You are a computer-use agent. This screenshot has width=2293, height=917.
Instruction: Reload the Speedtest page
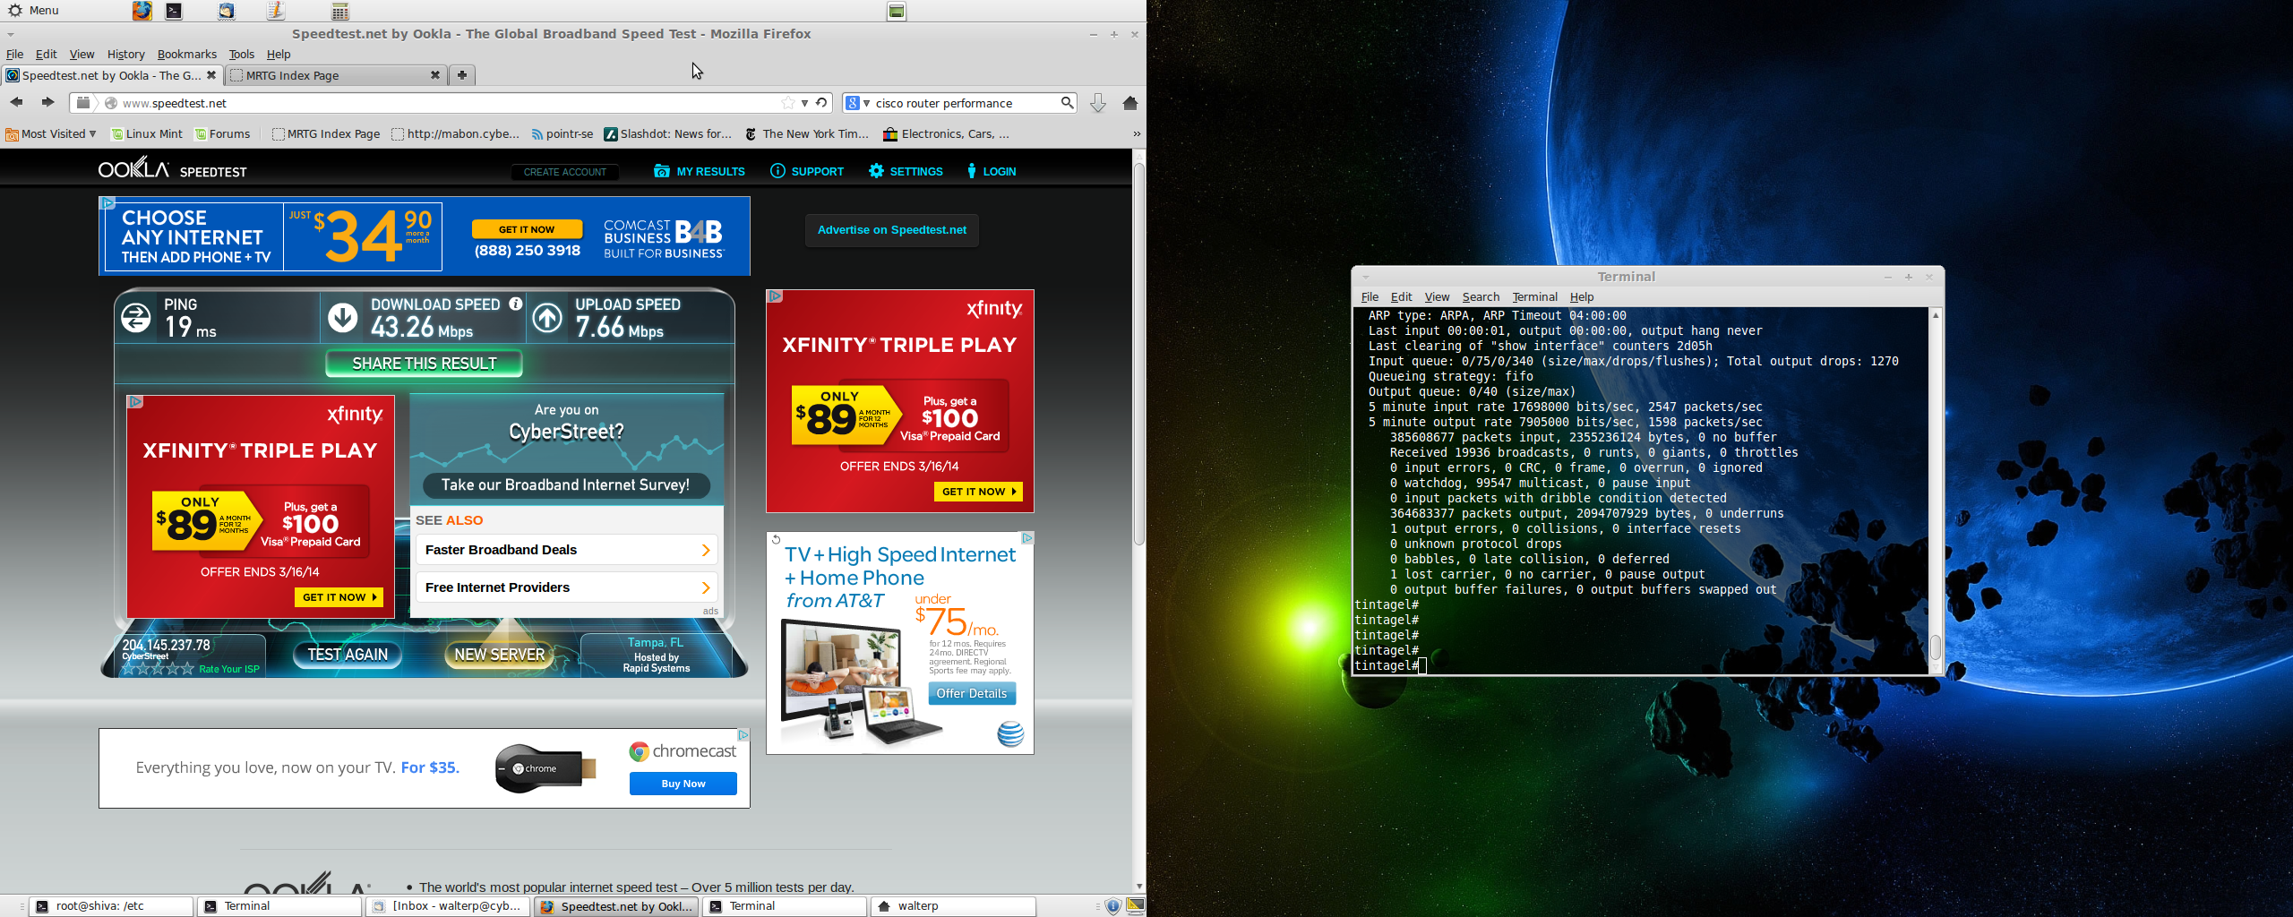(x=821, y=103)
